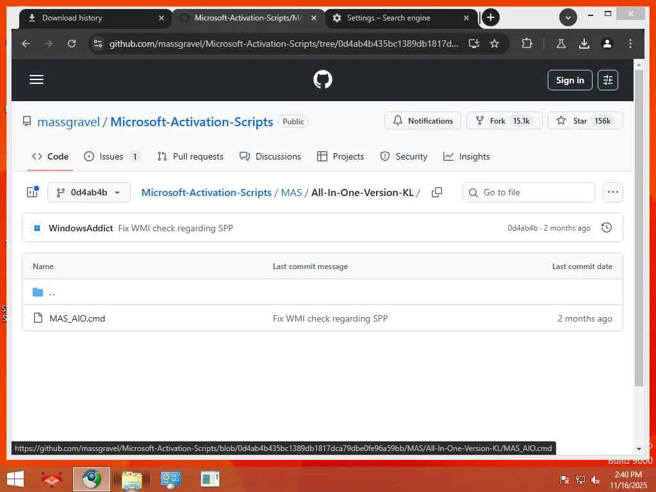The height and width of the screenshot is (492, 656).
Task: Close the Settings – Search engine tab
Action: coord(466,18)
